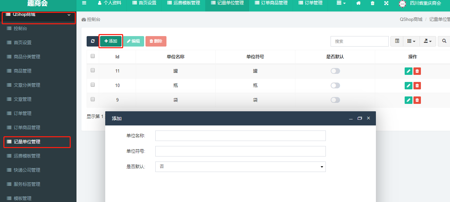
Task: Click the hamburger menu icon in top bar
Action: coord(84,3)
